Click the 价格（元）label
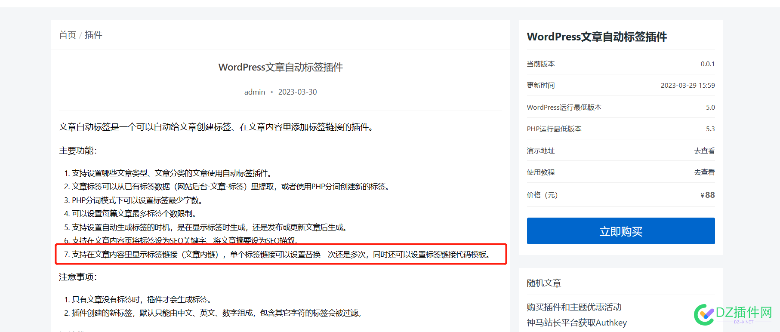 543,195
